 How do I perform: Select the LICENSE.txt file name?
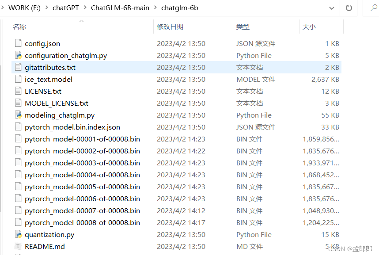[43, 91]
